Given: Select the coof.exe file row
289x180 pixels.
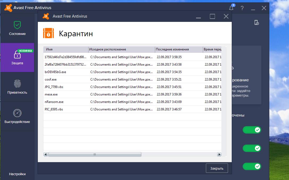Looking at the screenshot, I should 51,79.
